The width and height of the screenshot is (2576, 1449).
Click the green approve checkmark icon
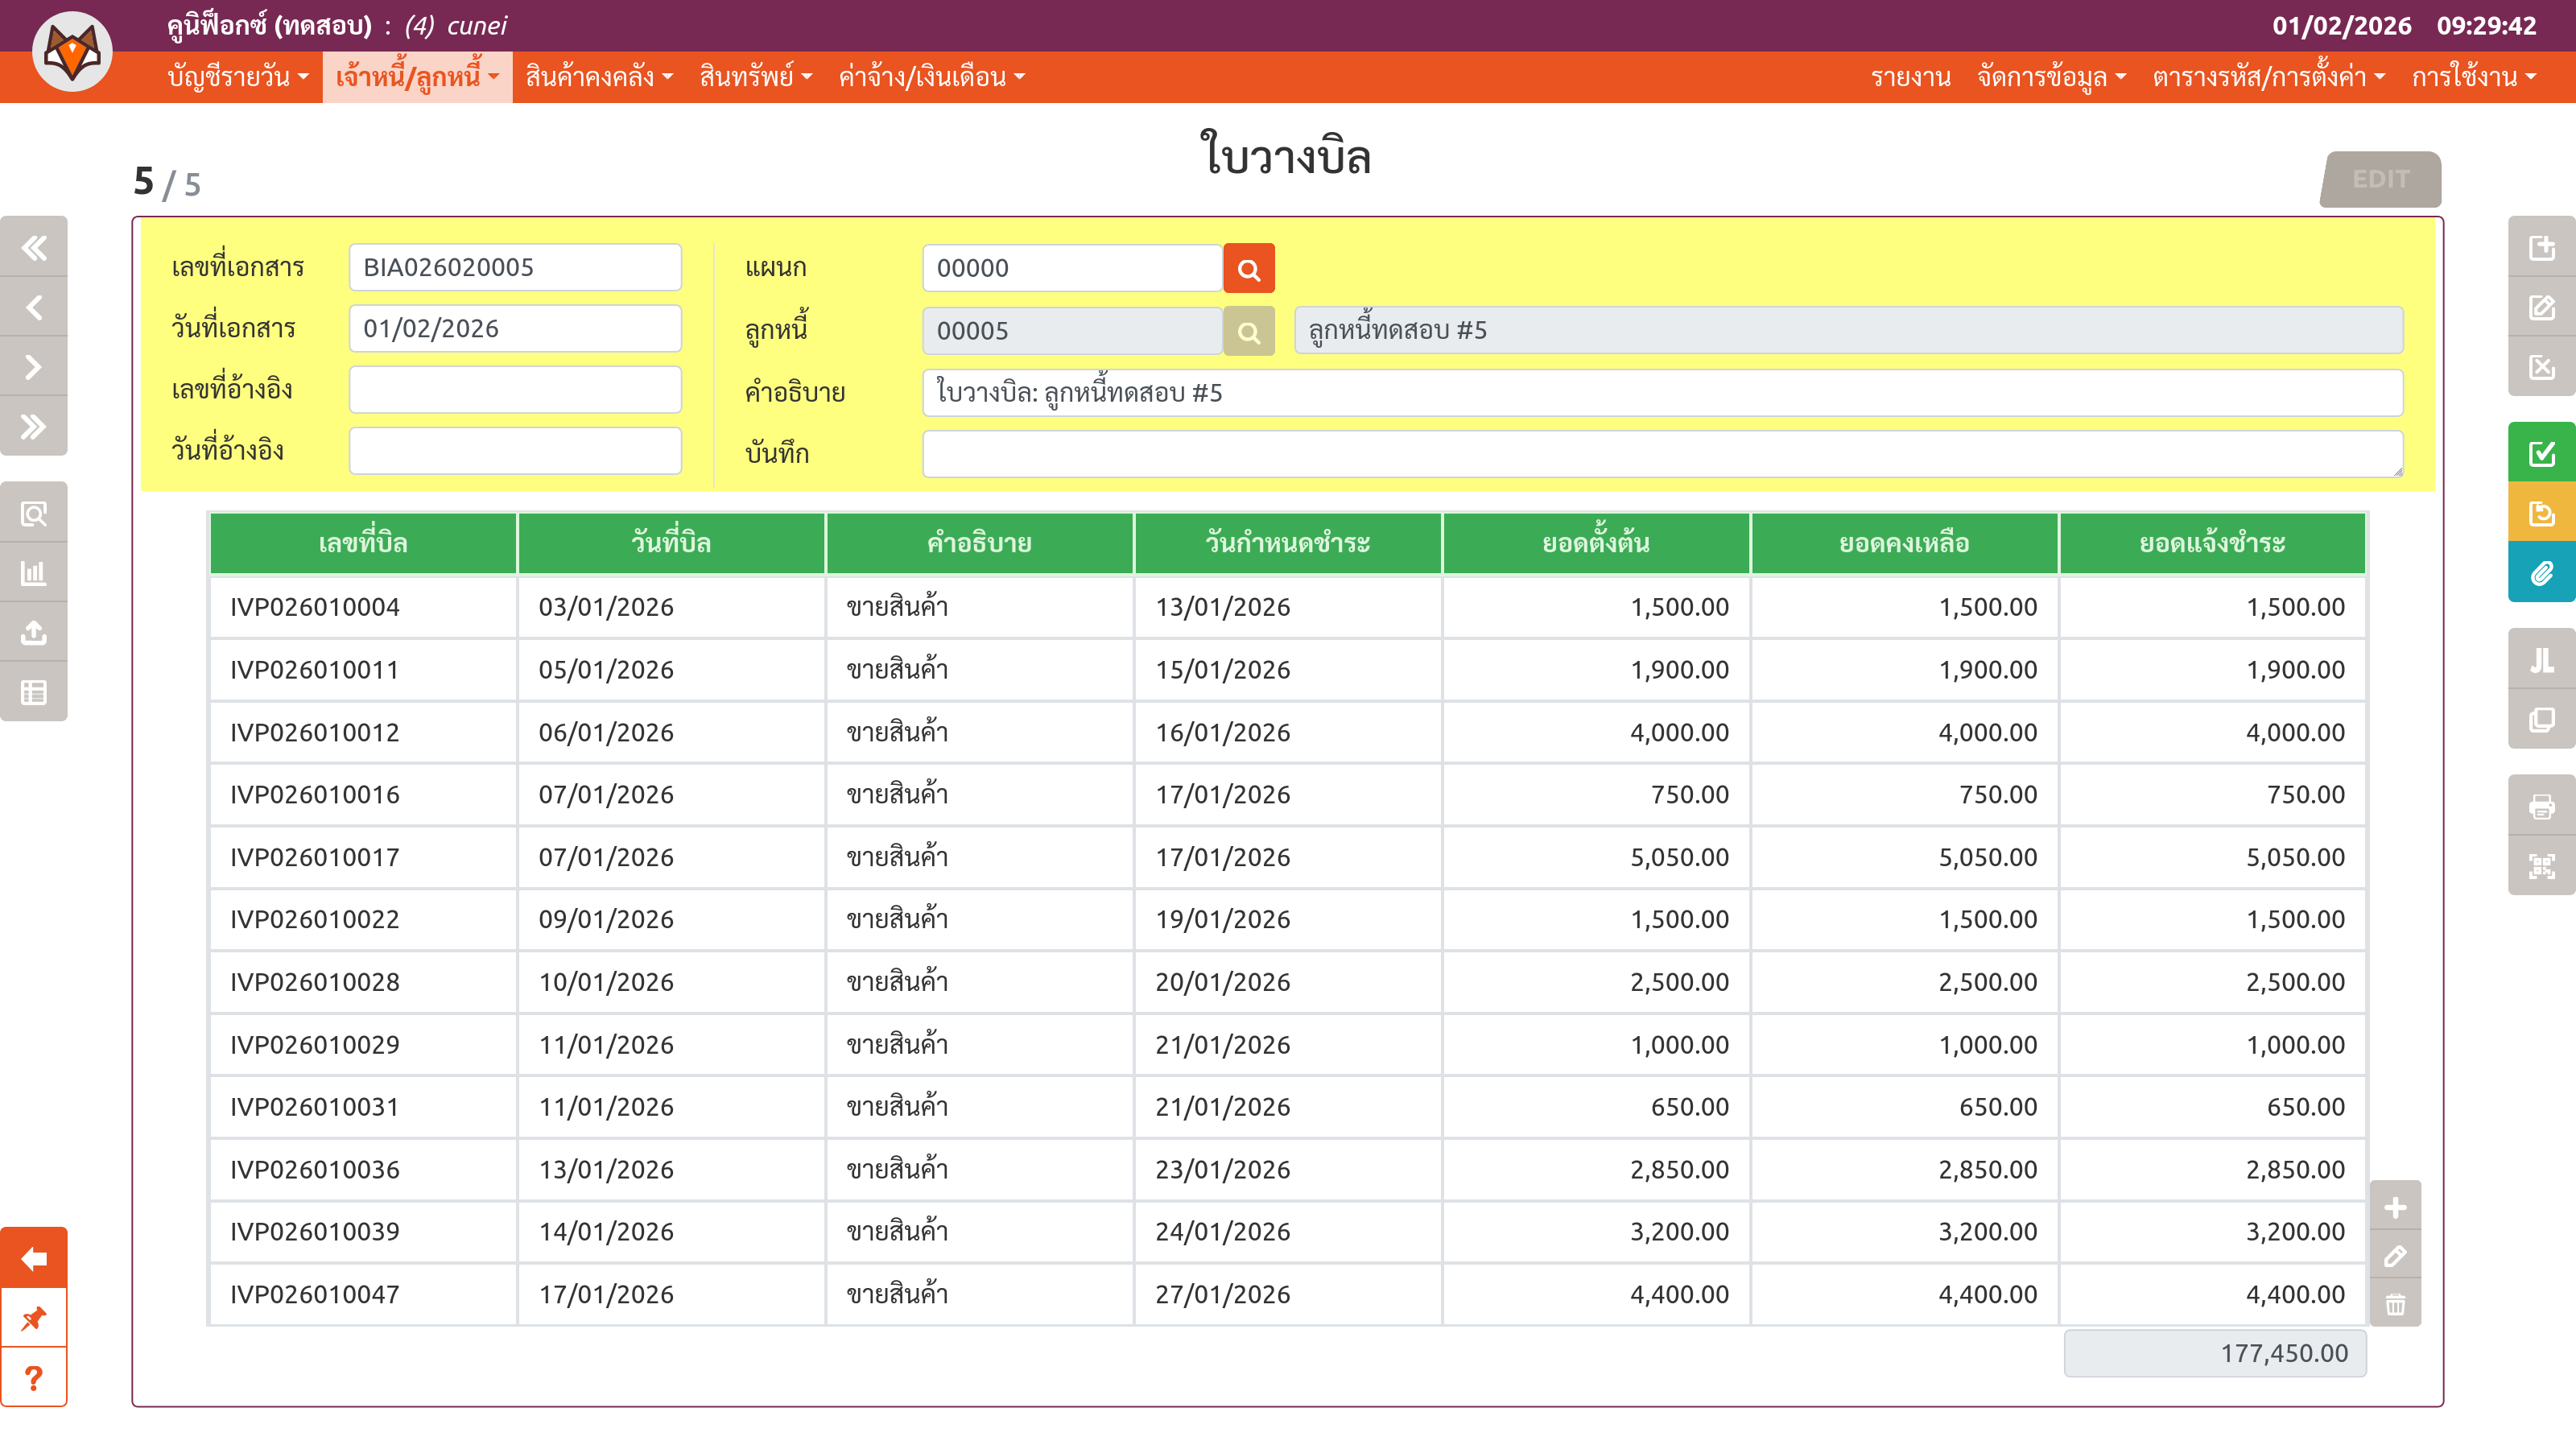click(2541, 453)
